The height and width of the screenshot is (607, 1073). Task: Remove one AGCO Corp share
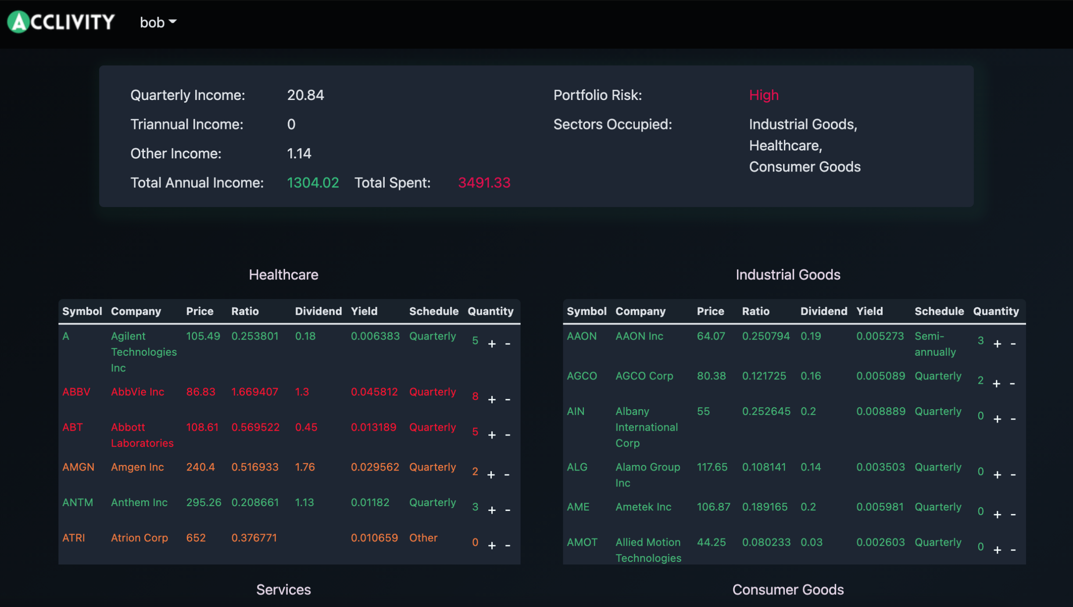pos(1012,384)
